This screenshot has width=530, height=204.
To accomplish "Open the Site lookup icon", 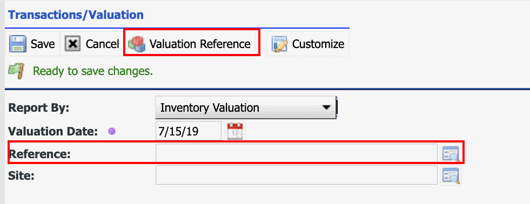I will 451,175.
